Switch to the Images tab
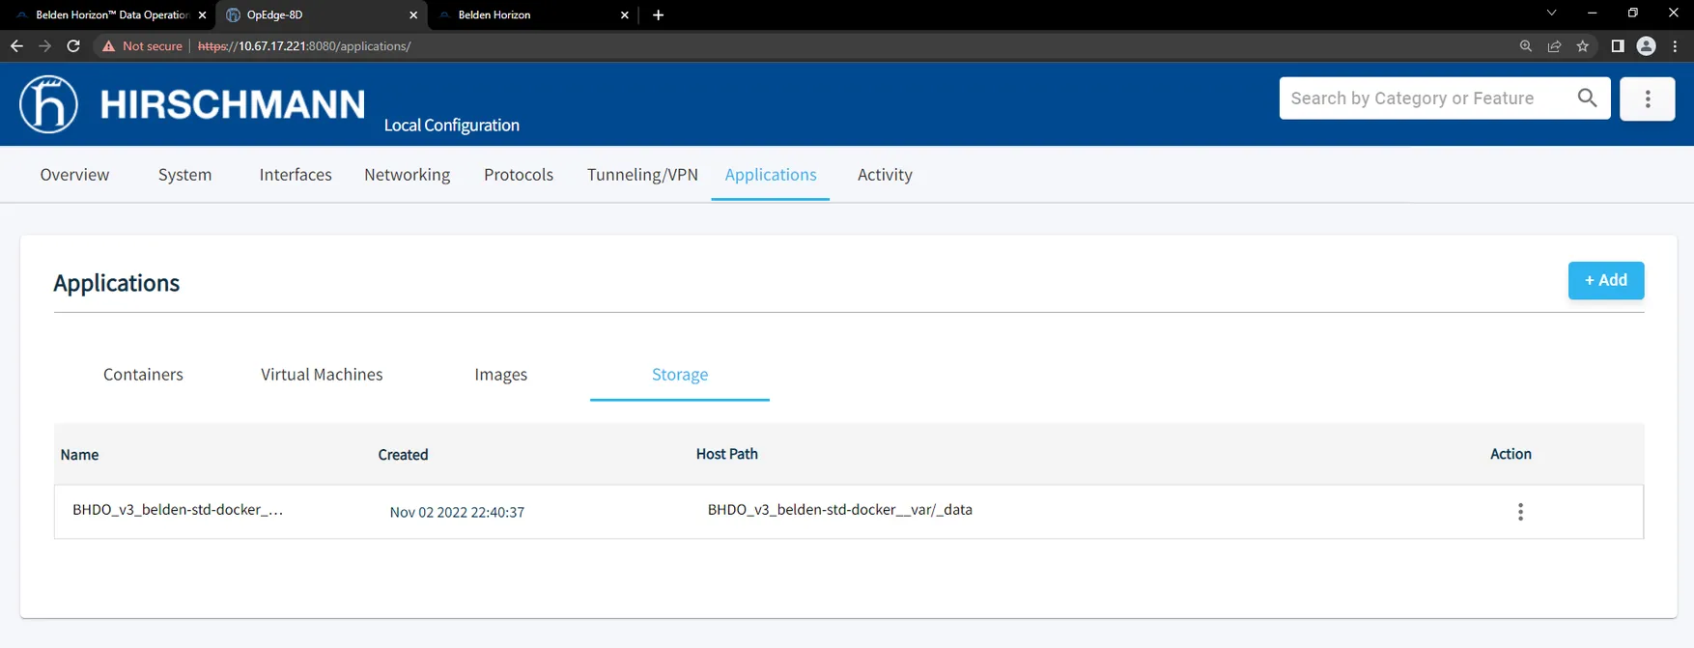Screen dimensions: 1694x648 (x=500, y=375)
